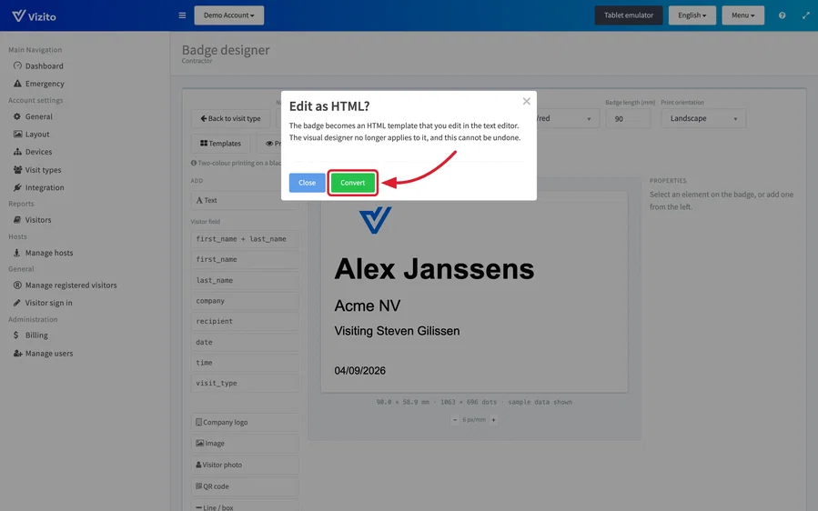
Task: Open Visit types in the sidebar
Action: (37, 169)
